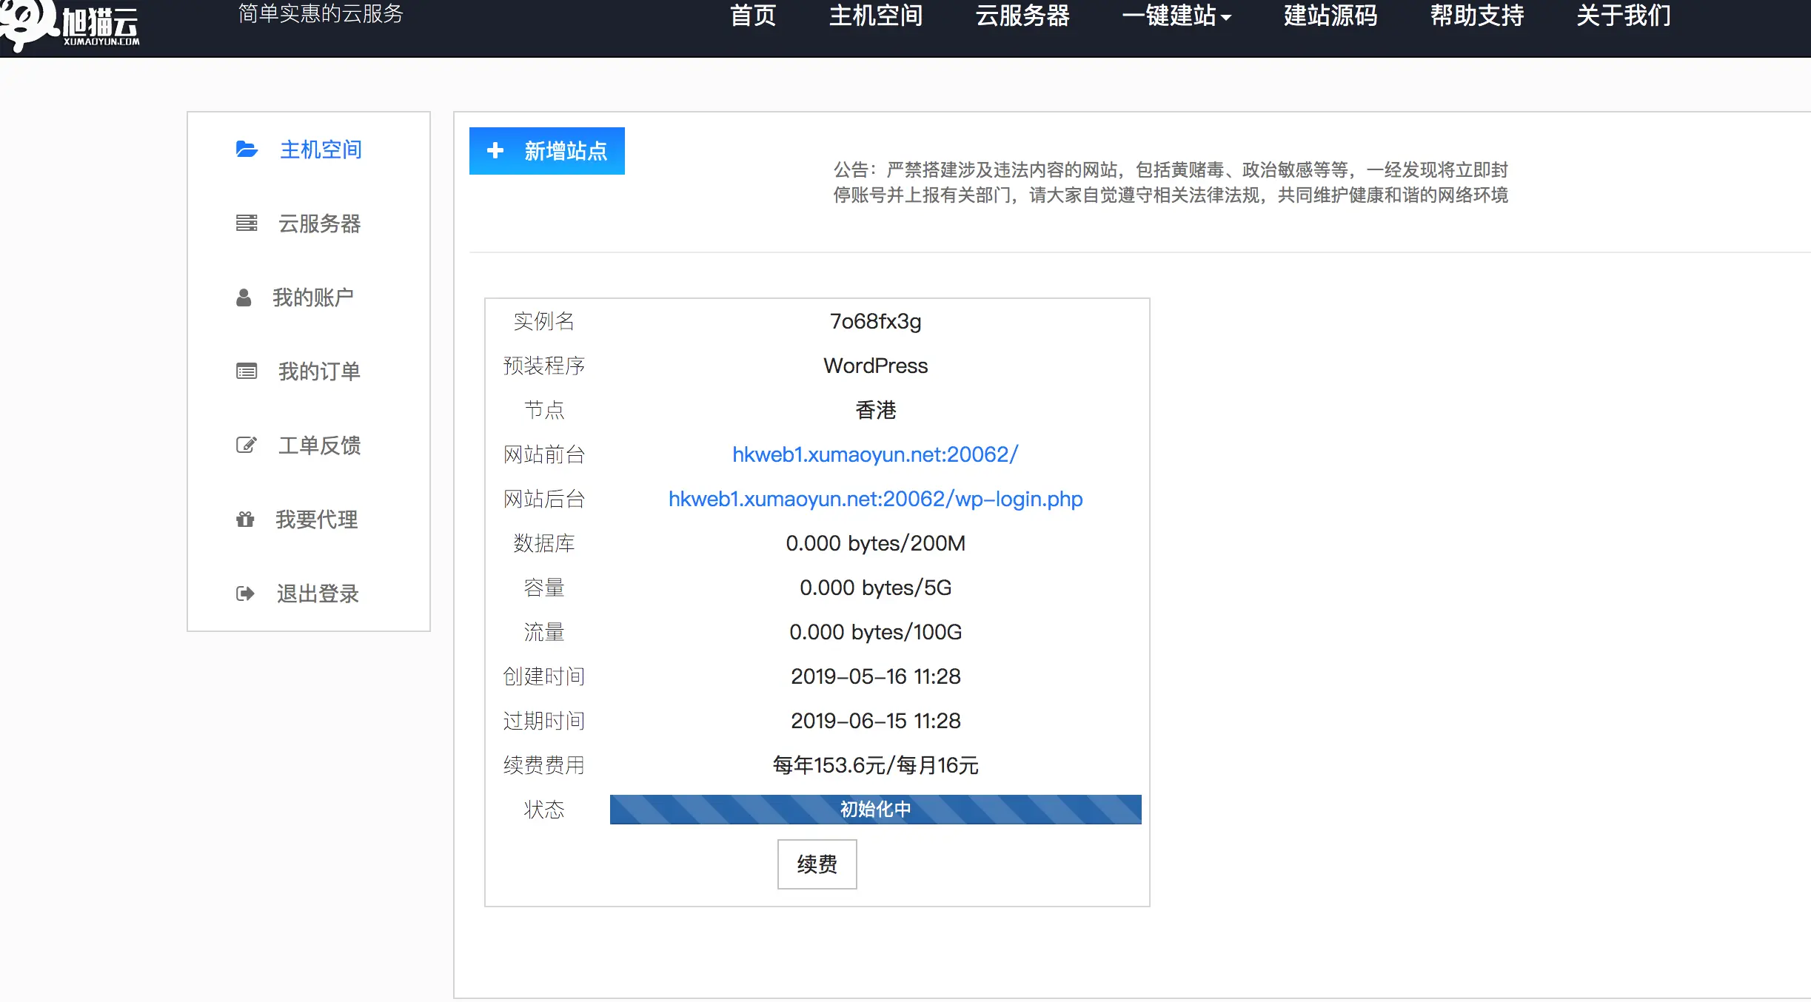
Task: Open the site frontend link hkweb1.xumaoyun.net:20062/
Action: coord(875,454)
